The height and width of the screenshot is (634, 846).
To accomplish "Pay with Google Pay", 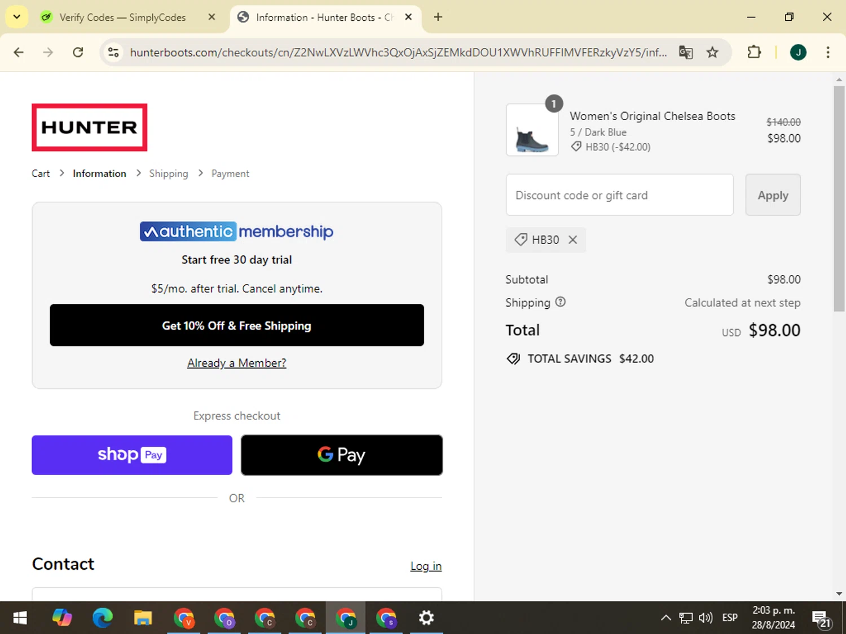I will click(342, 455).
